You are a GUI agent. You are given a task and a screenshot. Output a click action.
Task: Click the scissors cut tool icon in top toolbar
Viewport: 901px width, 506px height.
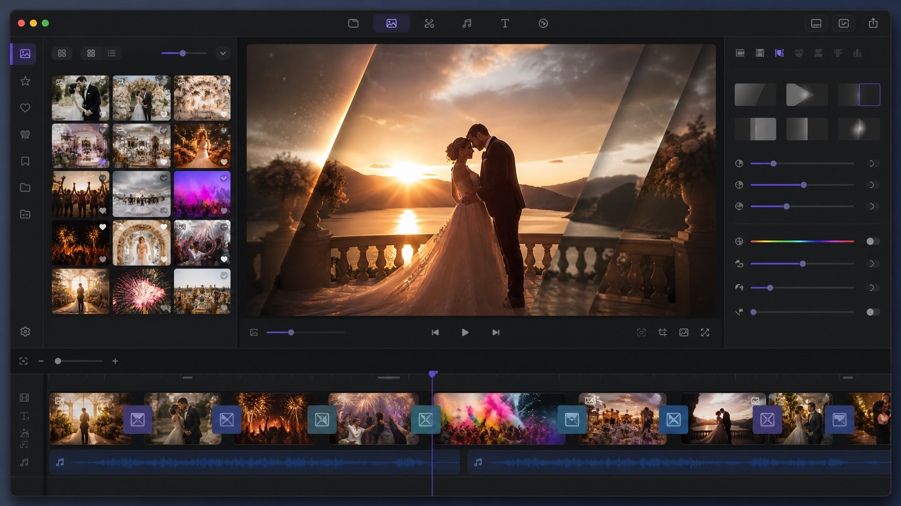click(429, 24)
